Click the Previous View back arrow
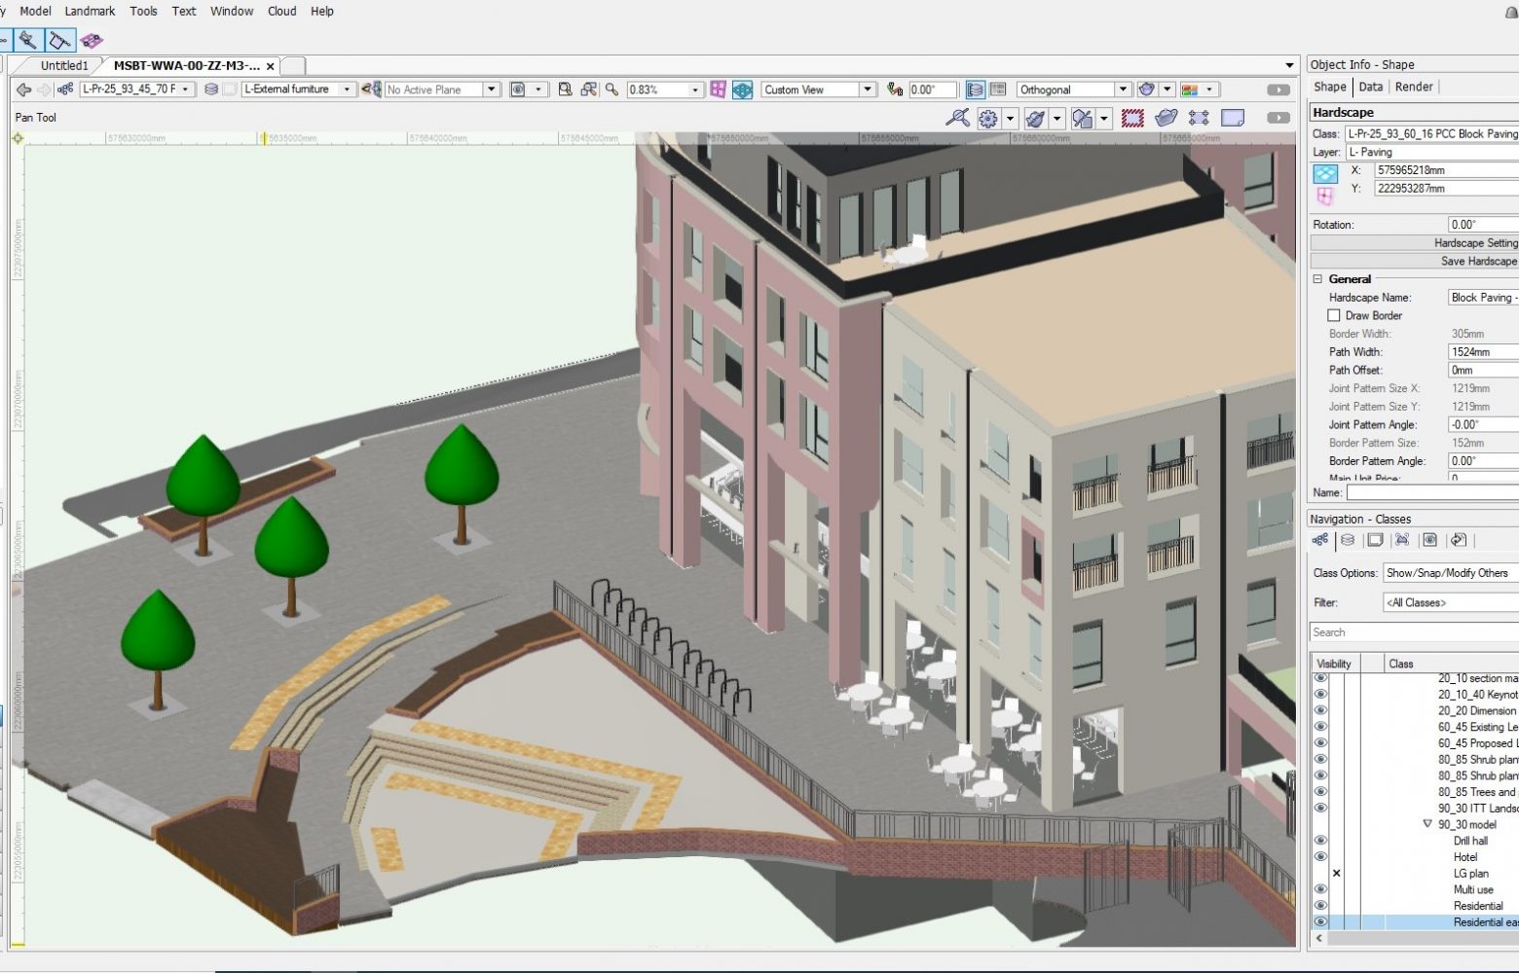This screenshot has width=1519, height=973. click(x=23, y=90)
